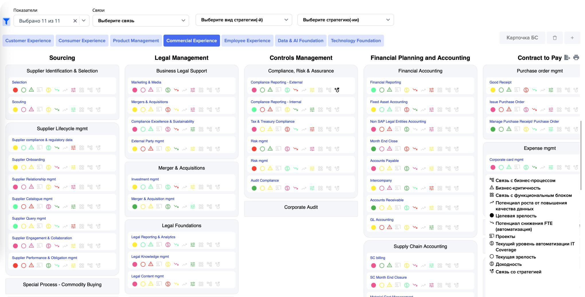Click projects icon for Supplier Onboarding

(40, 167)
